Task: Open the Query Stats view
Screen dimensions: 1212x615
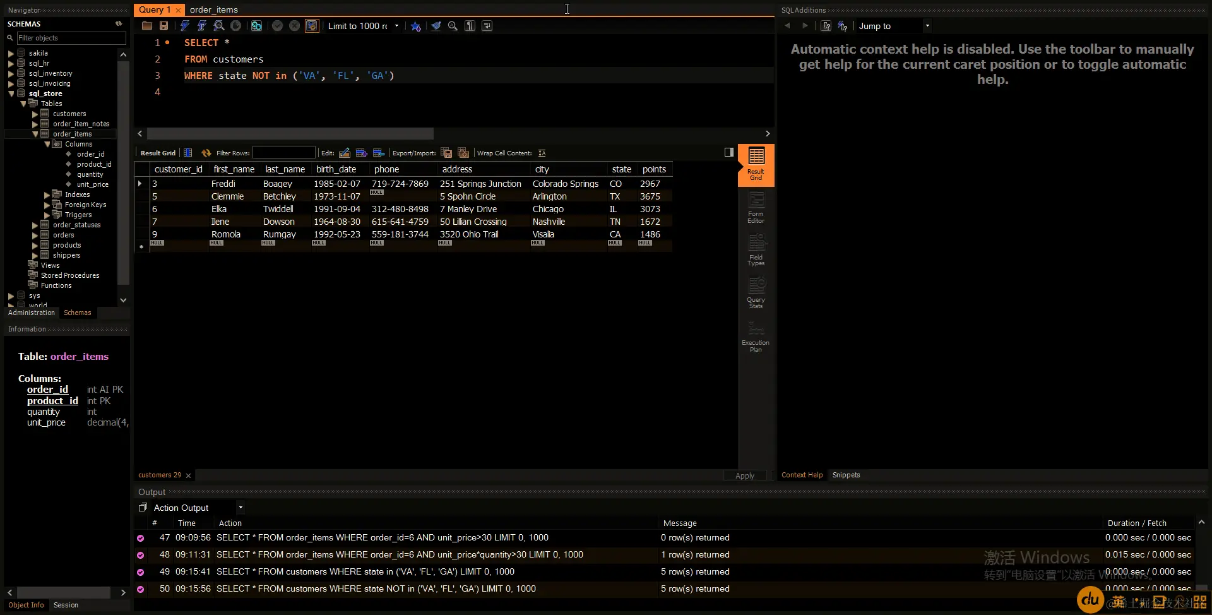Action: pyautogui.click(x=756, y=293)
